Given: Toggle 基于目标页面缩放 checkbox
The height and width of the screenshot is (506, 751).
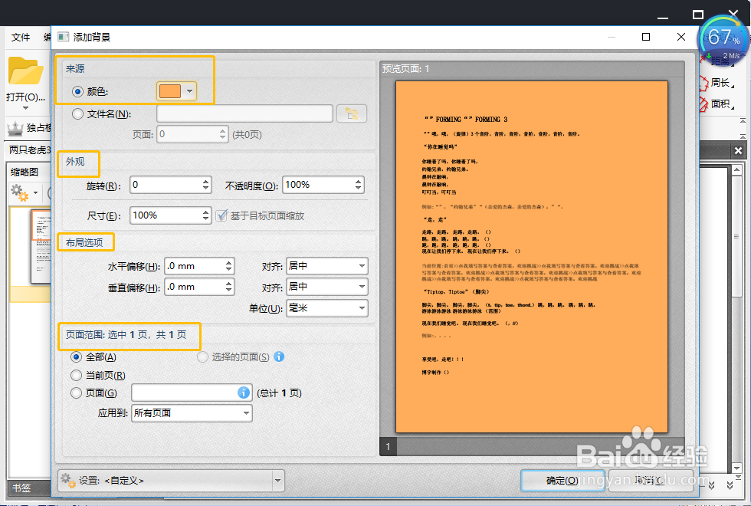Looking at the screenshot, I should click(221, 215).
